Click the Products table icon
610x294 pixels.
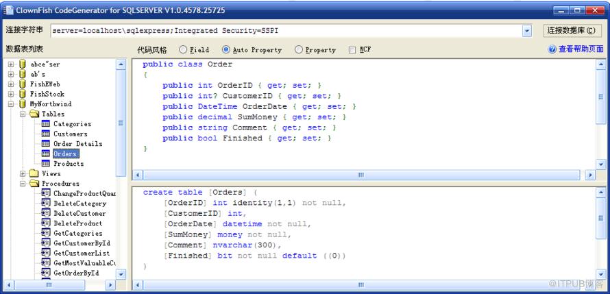(x=45, y=164)
